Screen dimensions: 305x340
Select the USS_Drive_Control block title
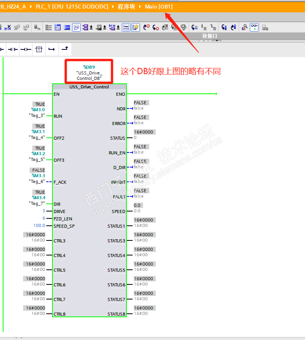(x=89, y=87)
